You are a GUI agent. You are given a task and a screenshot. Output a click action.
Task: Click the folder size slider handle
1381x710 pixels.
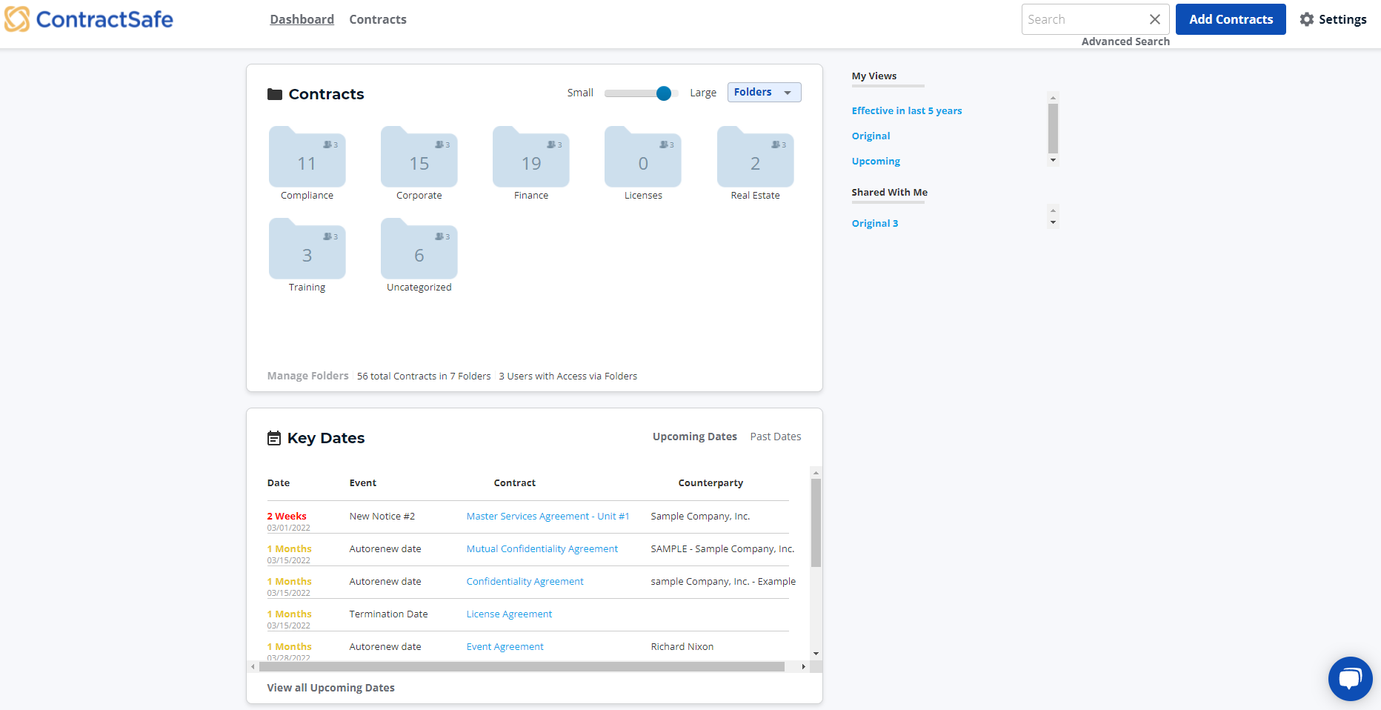[664, 93]
